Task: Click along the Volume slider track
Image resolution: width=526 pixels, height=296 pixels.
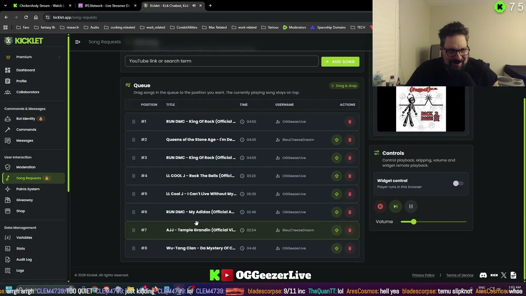Action: tap(434, 222)
